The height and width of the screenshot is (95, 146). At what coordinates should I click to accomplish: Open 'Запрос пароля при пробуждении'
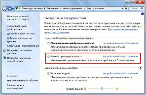coord(17,28)
